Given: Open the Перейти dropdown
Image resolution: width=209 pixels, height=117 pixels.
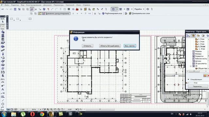Looking at the screenshot, I should tap(139, 9).
